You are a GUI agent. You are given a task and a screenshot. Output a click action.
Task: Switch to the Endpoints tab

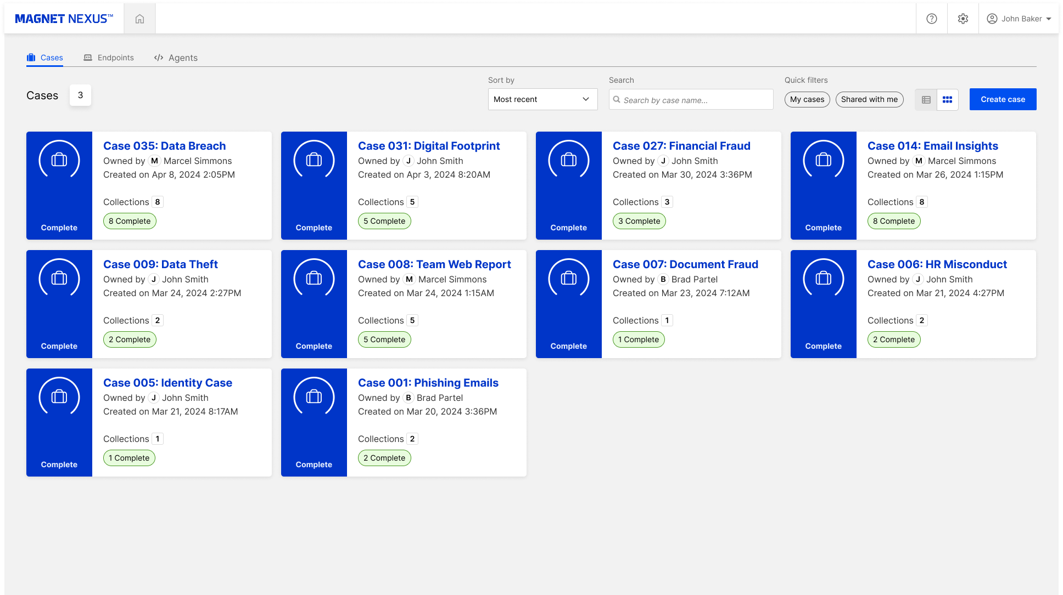[x=109, y=58]
